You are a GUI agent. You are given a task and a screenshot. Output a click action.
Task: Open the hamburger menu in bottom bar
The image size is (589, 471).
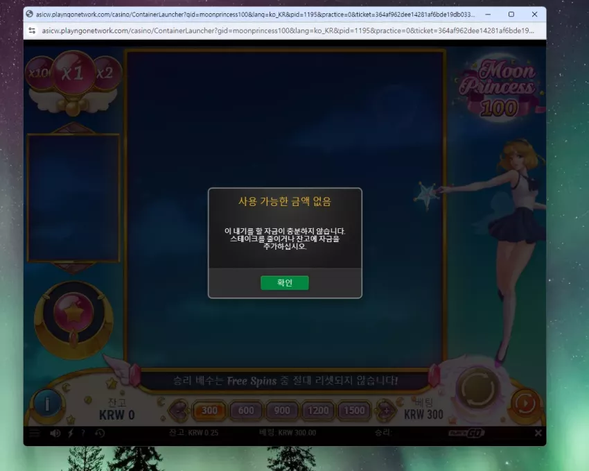(34, 433)
